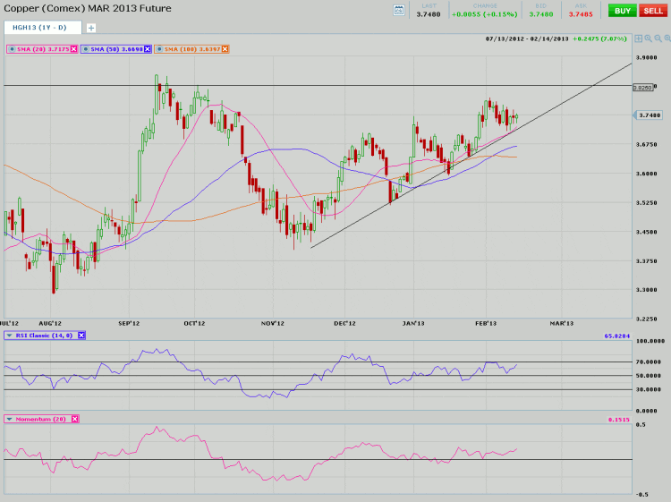This screenshot has width=671, height=502.
Task: Open the calendar icon near LAST price
Action: (399, 10)
